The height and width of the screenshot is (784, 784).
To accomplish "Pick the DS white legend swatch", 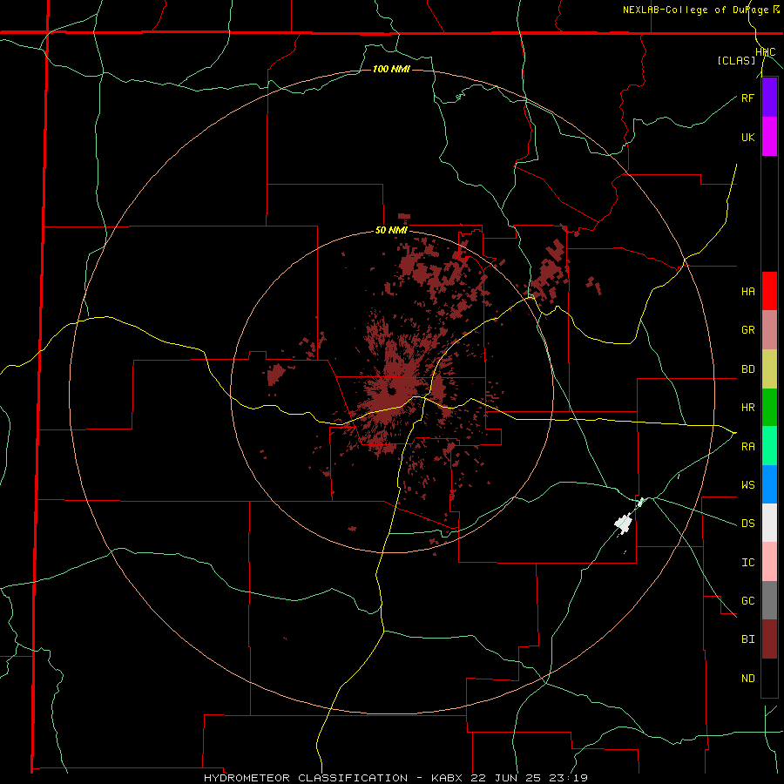I will coord(769,523).
